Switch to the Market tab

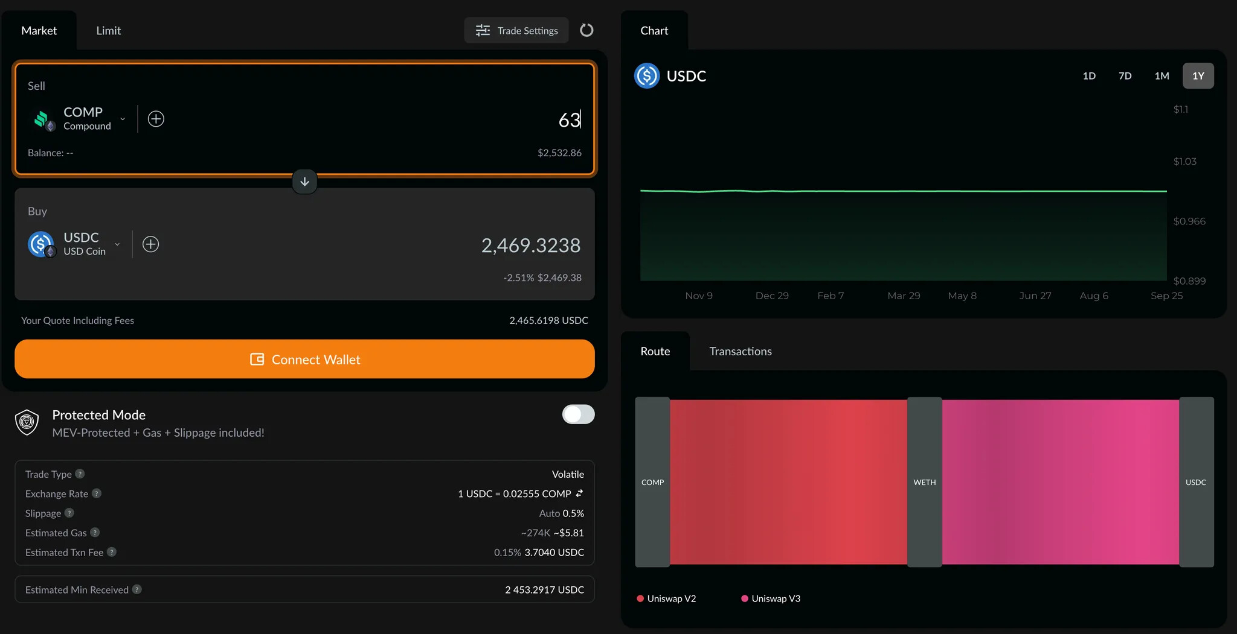pyautogui.click(x=39, y=30)
